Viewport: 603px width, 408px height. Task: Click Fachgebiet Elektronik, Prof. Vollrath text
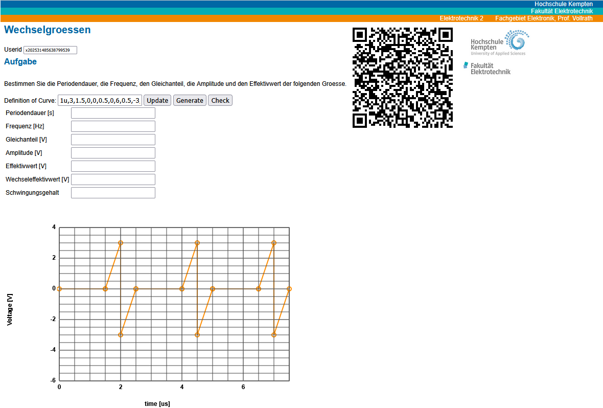544,18
